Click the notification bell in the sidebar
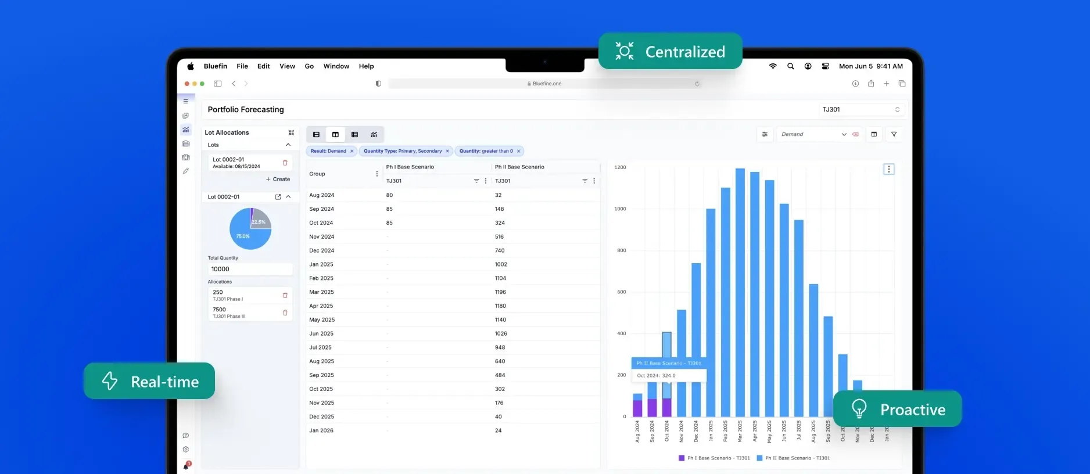Viewport: 1090px width, 474px height. coord(186,466)
